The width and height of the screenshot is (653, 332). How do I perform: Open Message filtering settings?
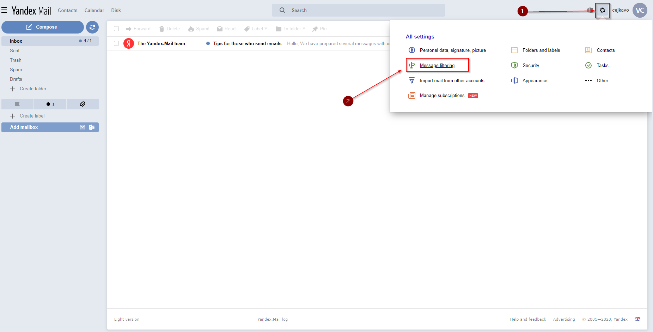point(437,65)
